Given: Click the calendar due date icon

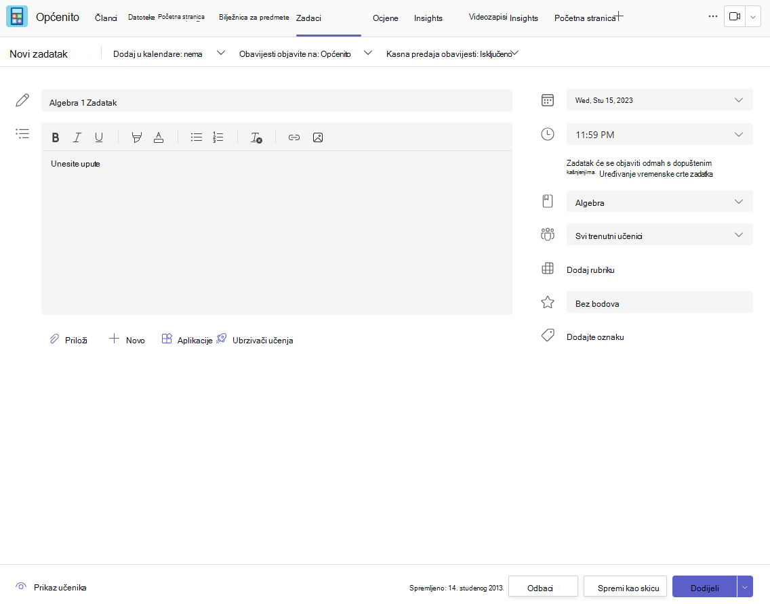Looking at the screenshot, I should coord(548,100).
